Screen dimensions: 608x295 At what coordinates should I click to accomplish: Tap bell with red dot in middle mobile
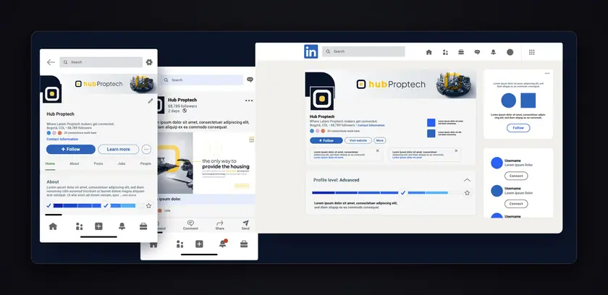click(223, 244)
